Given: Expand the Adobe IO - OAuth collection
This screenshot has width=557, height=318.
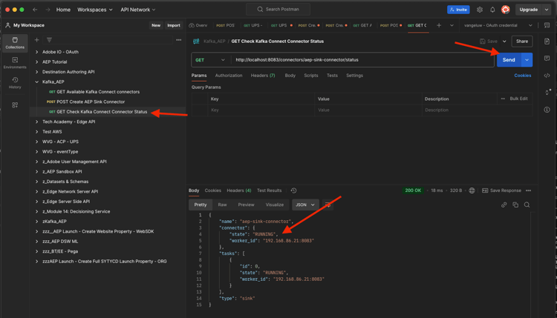Looking at the screenshot, I should [37, 52].
